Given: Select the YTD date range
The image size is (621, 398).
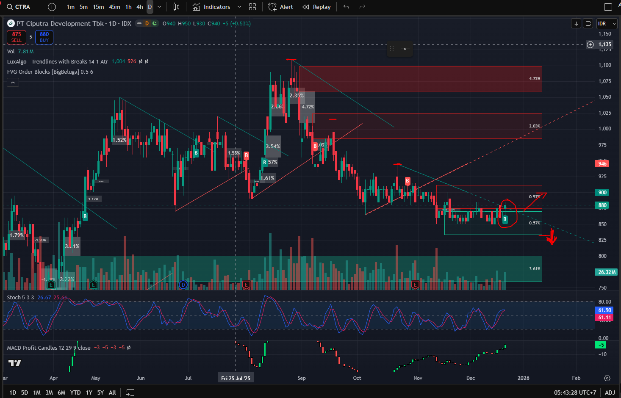Looking at the screenshot, I should [x=75, y=392].
